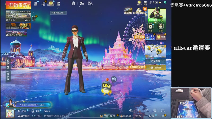Click the question mark icon before SS36赛季
The height and width of the screenshot is (119, 212).
coord(101,116)
